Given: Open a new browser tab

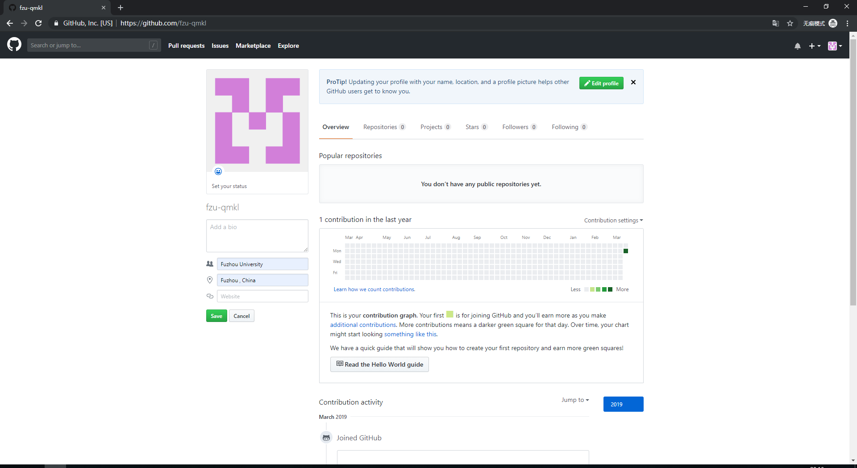Looking at the screenshot, I should (x=121, y=8).
